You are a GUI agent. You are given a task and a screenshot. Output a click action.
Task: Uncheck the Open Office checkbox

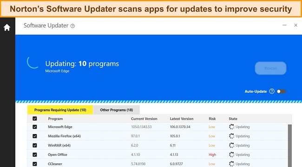(x=35, y=154)
